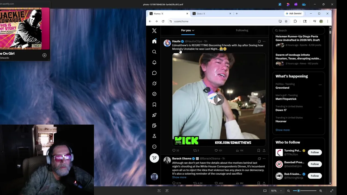Open X Home from sidebar
The image size is (347, 195).
click(x=154, y=41)
